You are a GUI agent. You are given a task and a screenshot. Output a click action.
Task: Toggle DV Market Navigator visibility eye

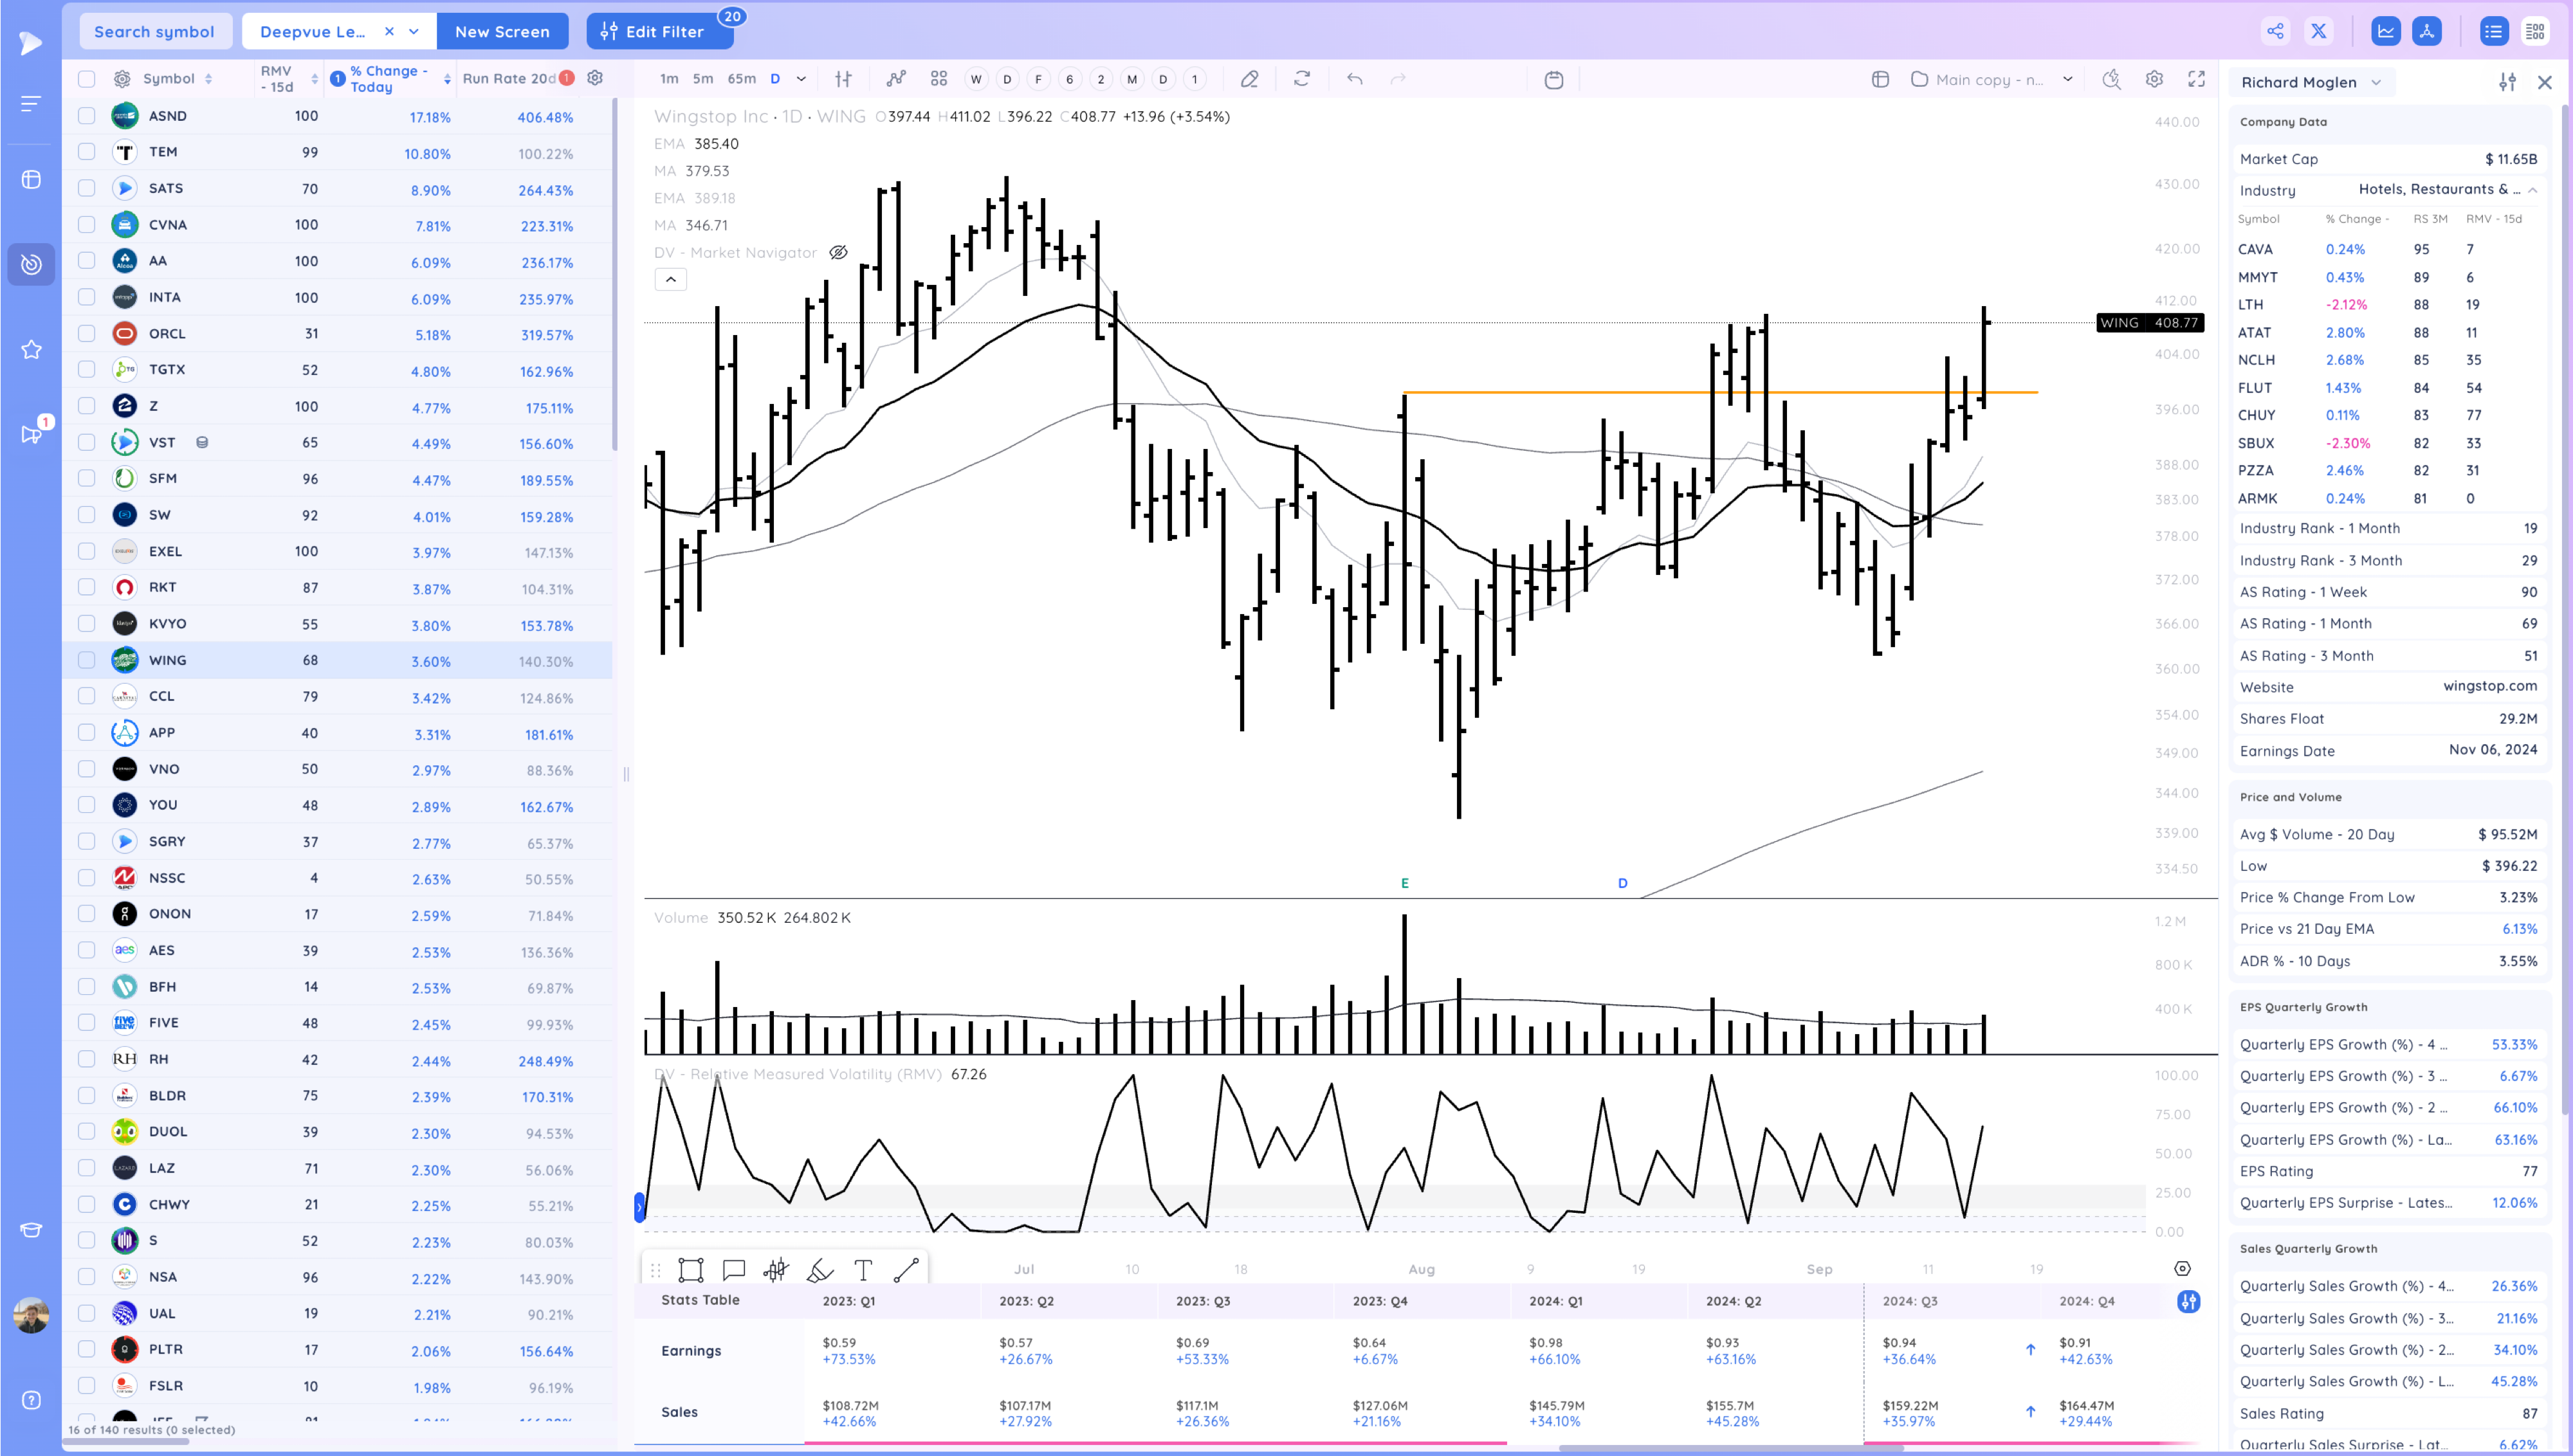(838, 253)
